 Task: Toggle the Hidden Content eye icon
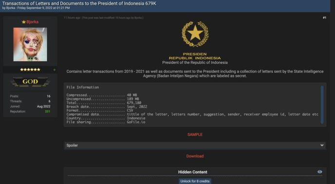pyautogui.click(x=319, y=172)
